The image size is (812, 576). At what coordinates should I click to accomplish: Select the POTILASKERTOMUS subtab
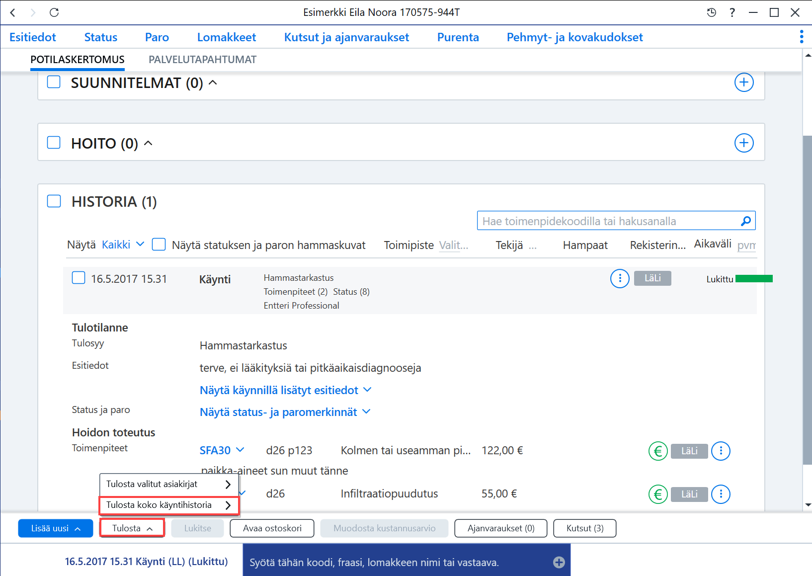78,60
